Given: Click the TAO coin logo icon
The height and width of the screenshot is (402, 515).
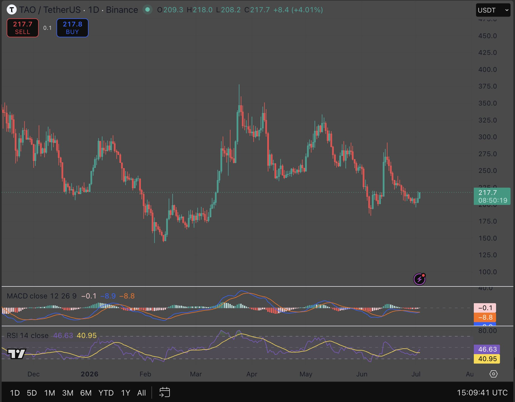Looking at the screenshot, I should click(x=12, y=10).
